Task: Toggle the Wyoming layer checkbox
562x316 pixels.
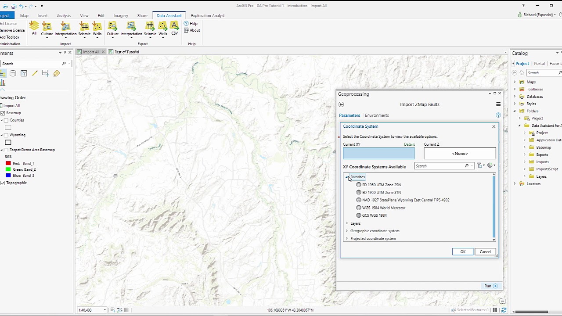Action: (x=6, y=135)
